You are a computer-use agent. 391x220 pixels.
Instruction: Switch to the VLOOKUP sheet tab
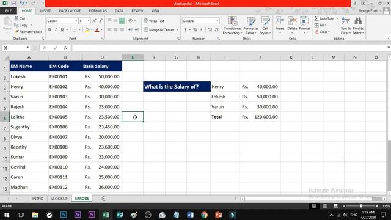click(59, 199)
